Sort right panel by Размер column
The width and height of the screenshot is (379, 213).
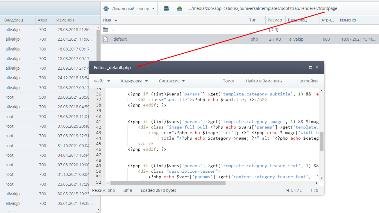275,20
